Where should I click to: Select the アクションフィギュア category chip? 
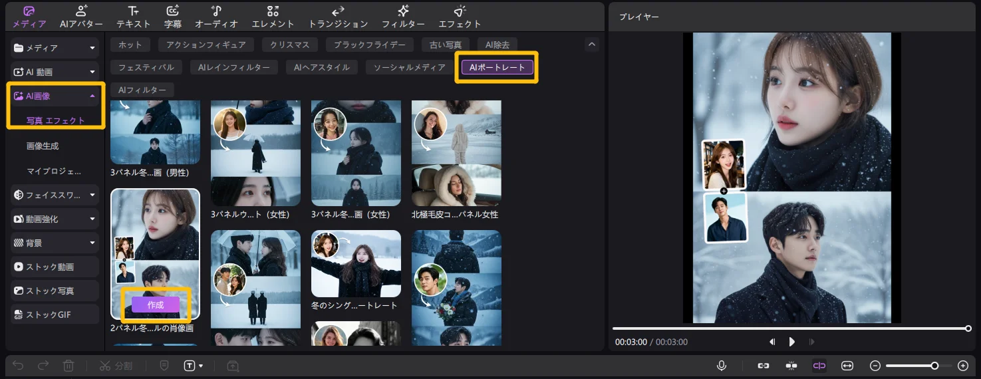pyautogui.click(x=206, y=45)
